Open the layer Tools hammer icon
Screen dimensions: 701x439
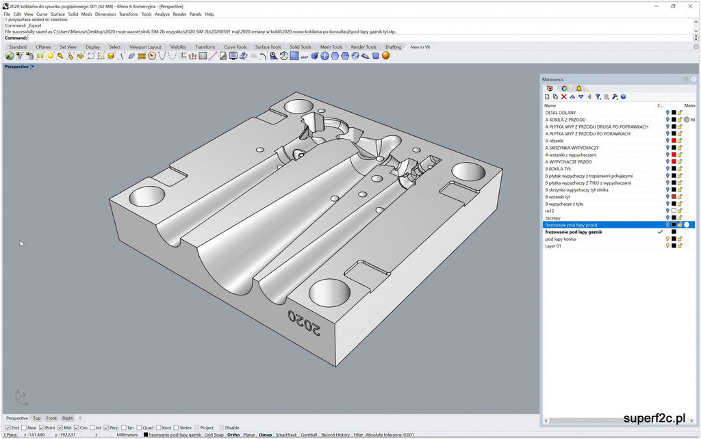(x=615, y=97)
